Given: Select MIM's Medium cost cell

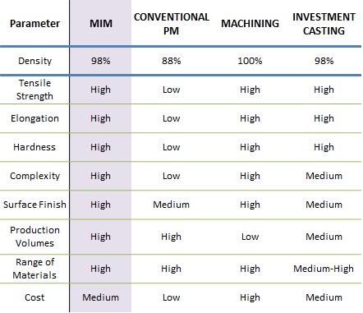Looking at the screenshot, I should click(101, 297).
